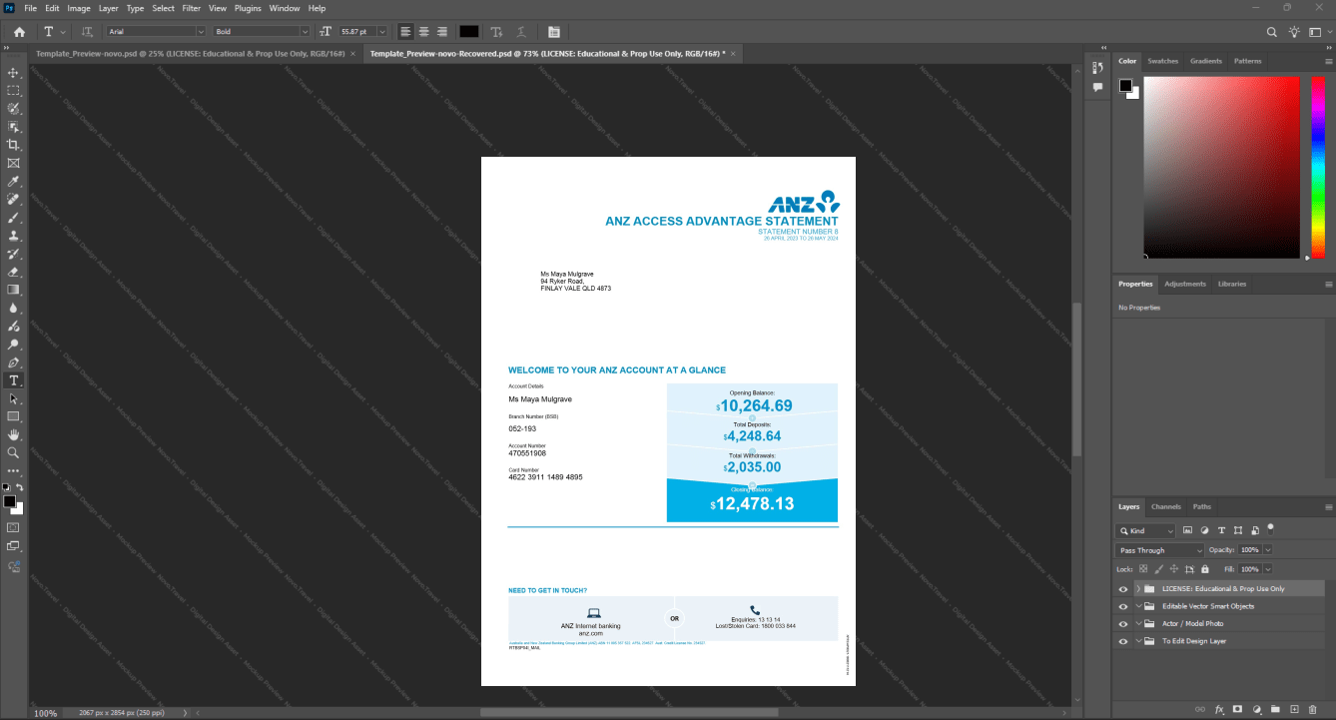This screenshot has width=1336, height=720.
Task: Click the text color swatch in options bar
Action: (x=468, y=32)
